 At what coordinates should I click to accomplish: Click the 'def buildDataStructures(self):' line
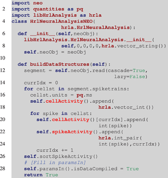64,64
